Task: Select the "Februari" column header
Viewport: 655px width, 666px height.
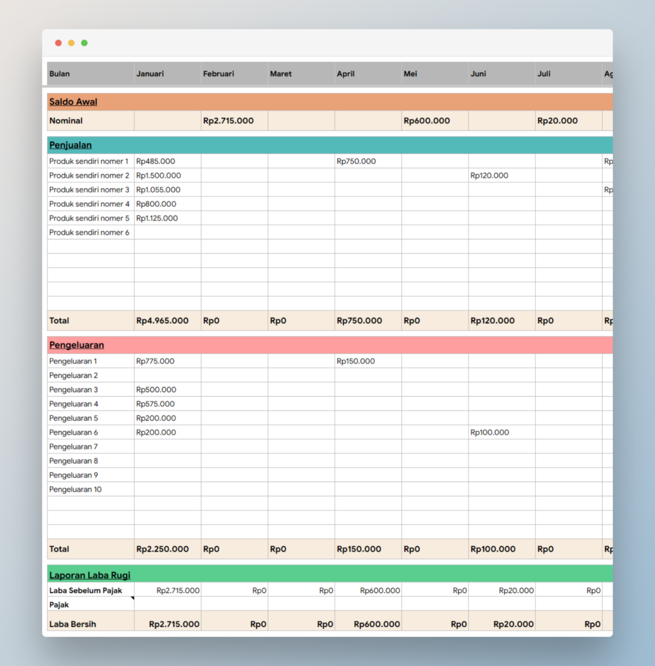Action: pos(218,73)
